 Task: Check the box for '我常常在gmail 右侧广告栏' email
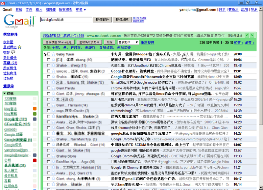pyautogui.click(x=48, y=179)
